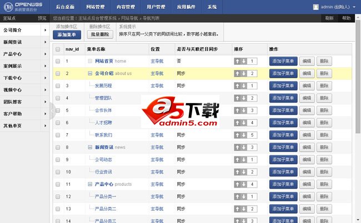This screenshot has height=223, width=361.
Task: Check the checkbox for nav_id 2
Action: pos(58,74)
